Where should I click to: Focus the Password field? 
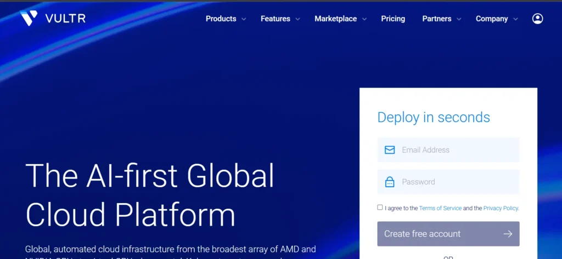[448, 182]
